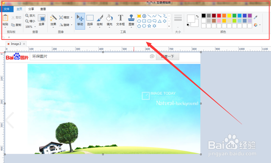This screenshot has width=271, height=163.
Task: Click the undo arrow in quick access bar
Action: click(3, 37)
